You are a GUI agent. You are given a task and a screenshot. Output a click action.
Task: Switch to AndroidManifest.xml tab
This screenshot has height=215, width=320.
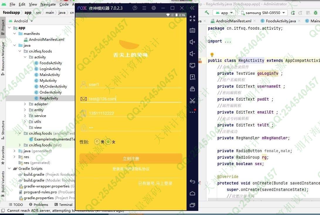233,21
